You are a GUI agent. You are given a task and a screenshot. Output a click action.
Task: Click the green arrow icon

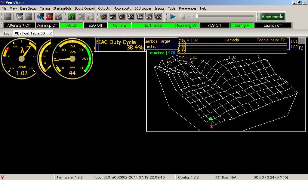[x=72, y=16]
